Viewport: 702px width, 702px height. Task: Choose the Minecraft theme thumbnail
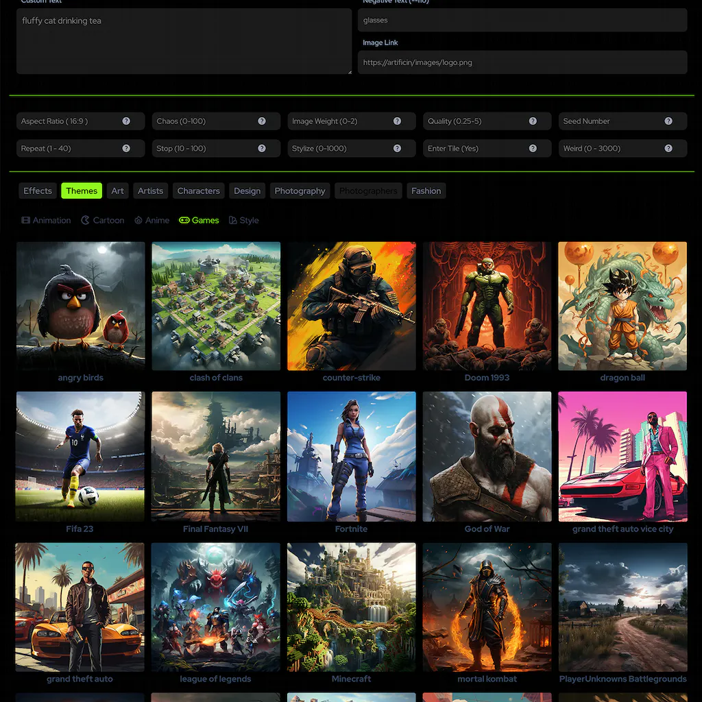351,607
